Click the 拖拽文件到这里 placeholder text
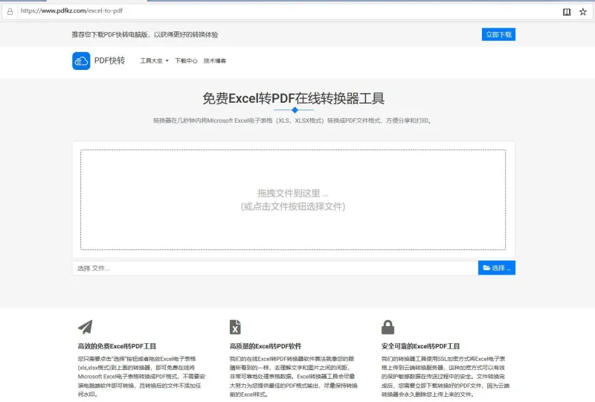Screen dimensions: 595x402 [293, 193]
